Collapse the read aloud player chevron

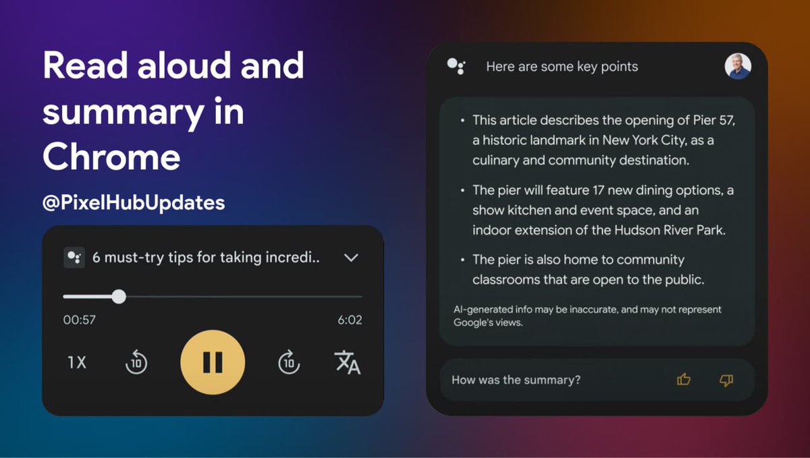pos(351,258)
